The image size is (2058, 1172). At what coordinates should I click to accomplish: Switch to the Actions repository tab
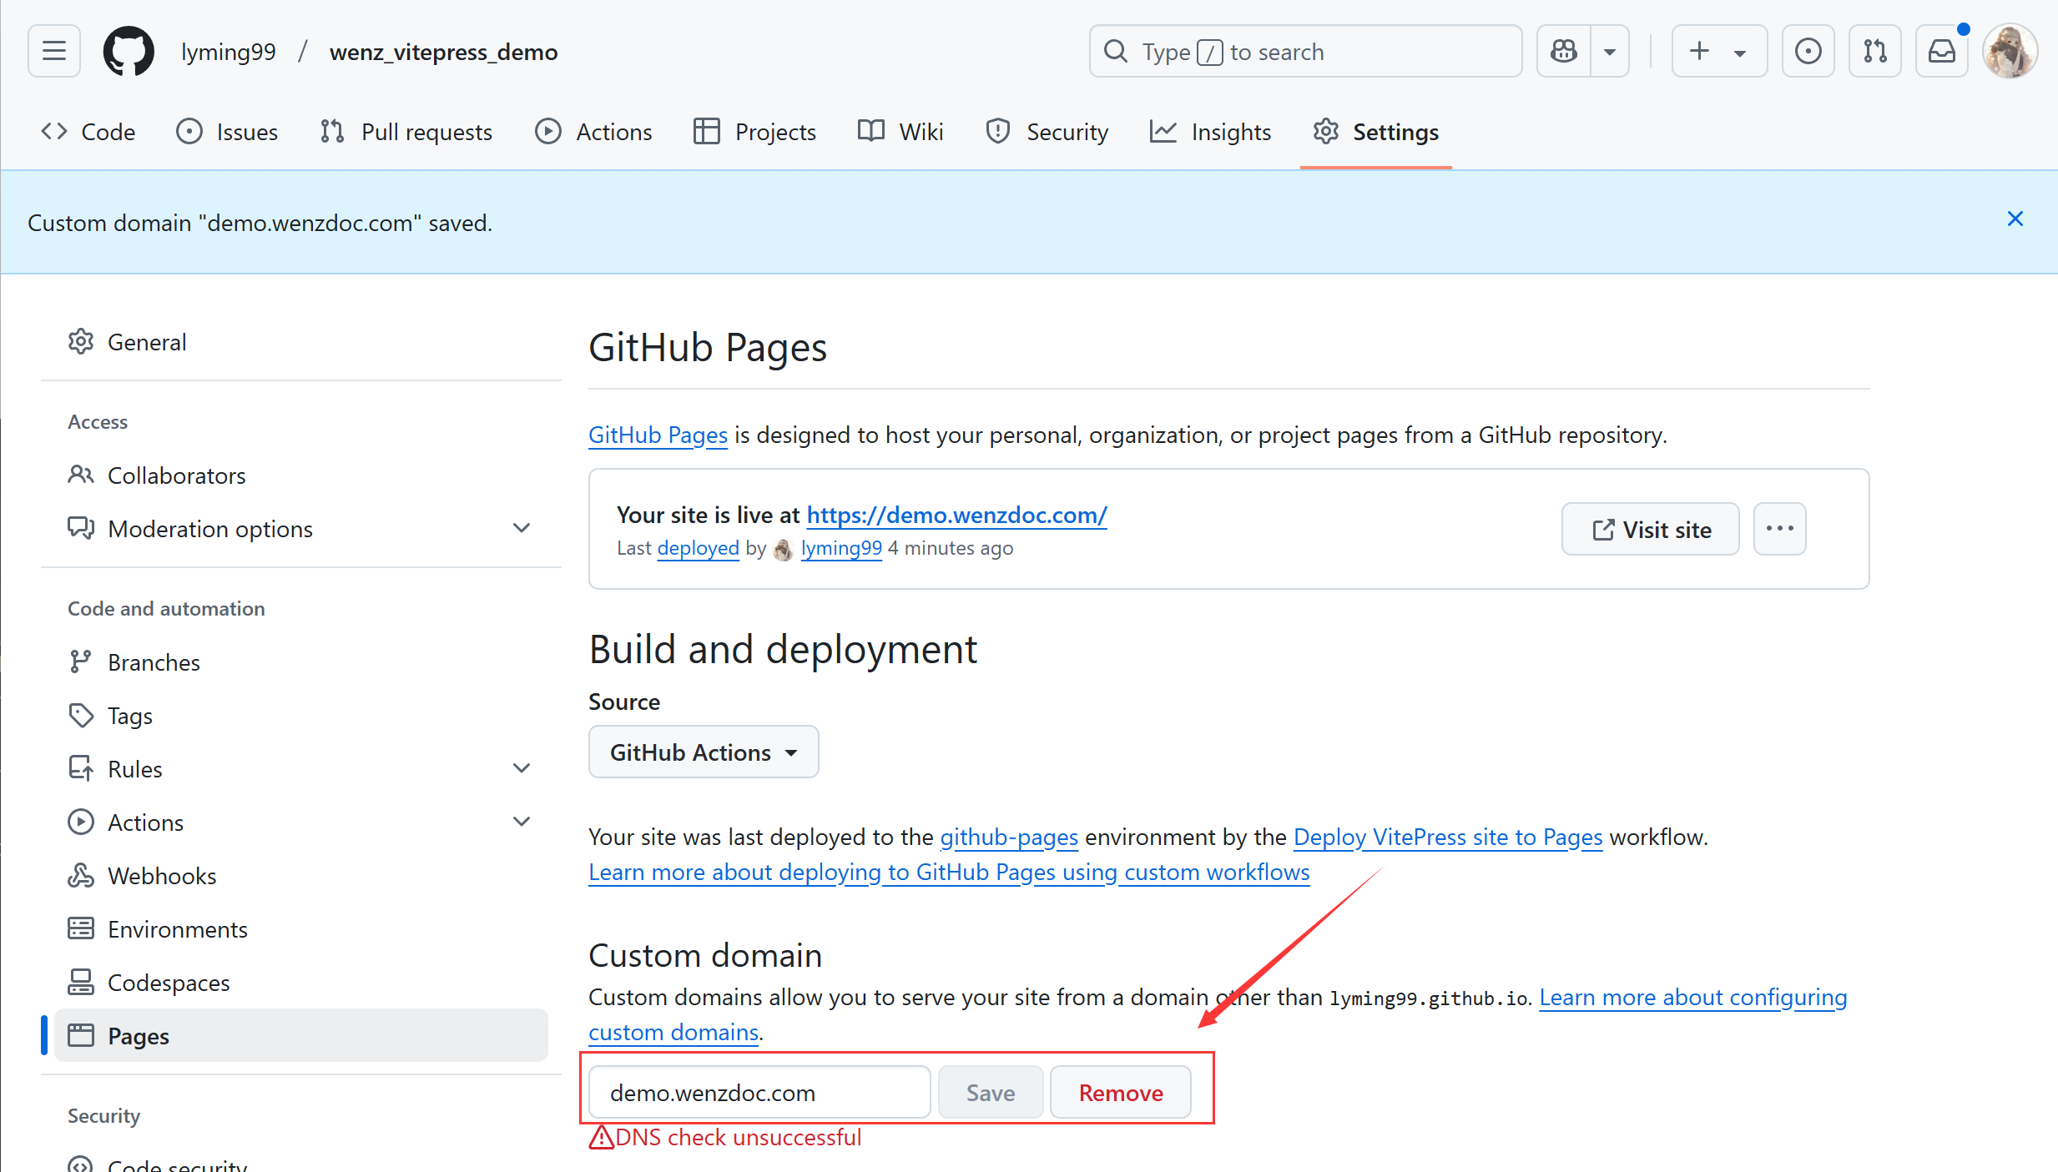pos(593,132)
